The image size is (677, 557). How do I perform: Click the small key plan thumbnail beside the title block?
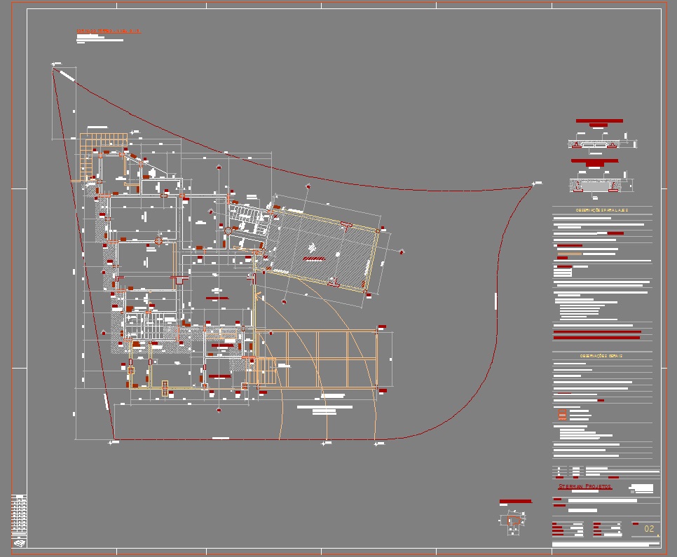513,523
